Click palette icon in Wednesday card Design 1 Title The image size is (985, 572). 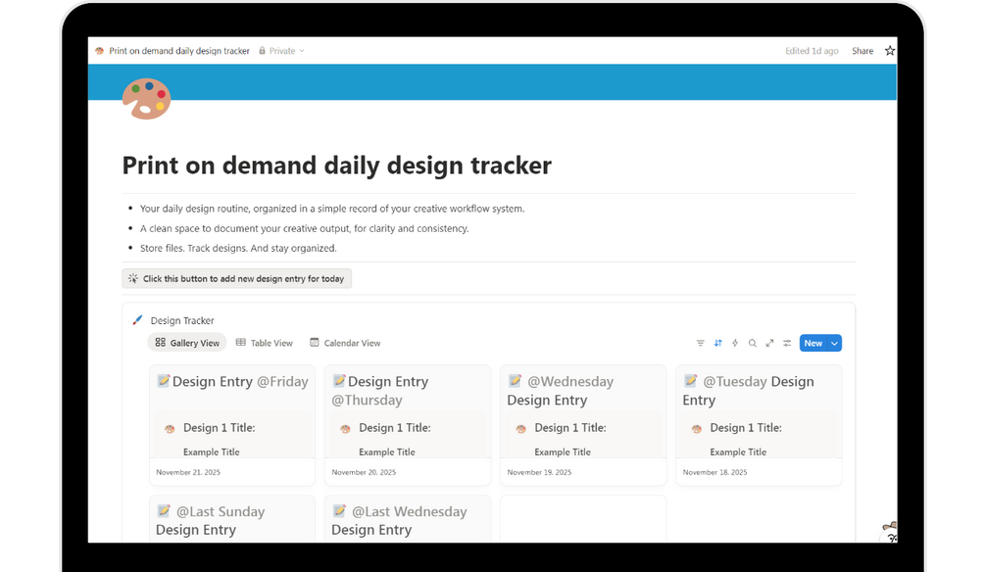point(520,429)
